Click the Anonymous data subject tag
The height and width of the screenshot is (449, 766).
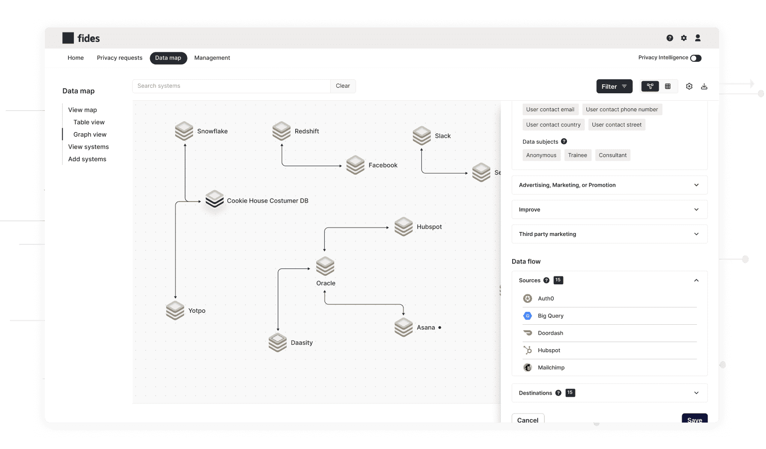[541, 155]
